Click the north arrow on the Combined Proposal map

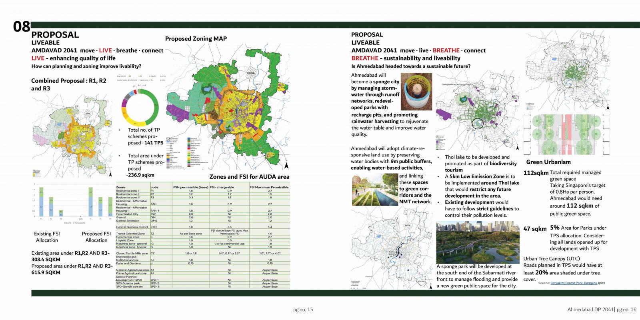point(111,174)
